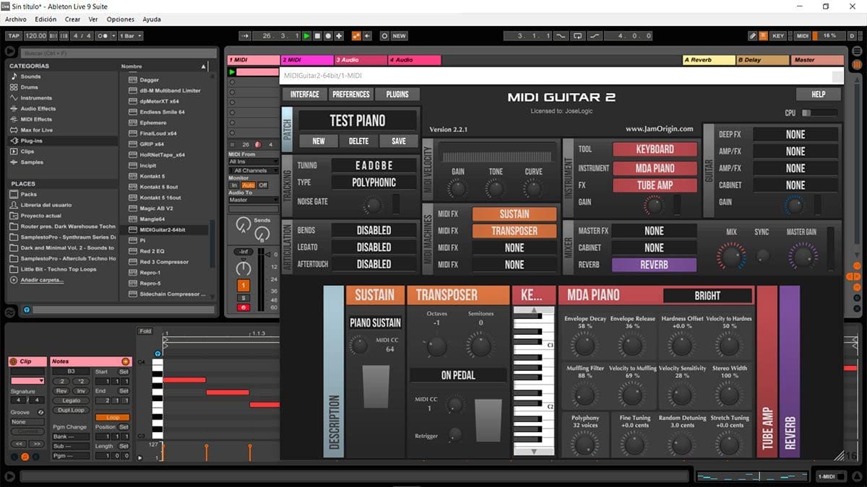Click the INTERFACE button in MIDI Guitar
The image size is (867, 487).
click(x=304, y=95)
